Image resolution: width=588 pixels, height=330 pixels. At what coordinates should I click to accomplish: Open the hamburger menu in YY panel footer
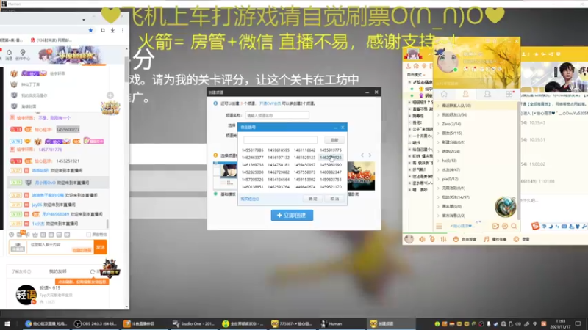[439, 226]
